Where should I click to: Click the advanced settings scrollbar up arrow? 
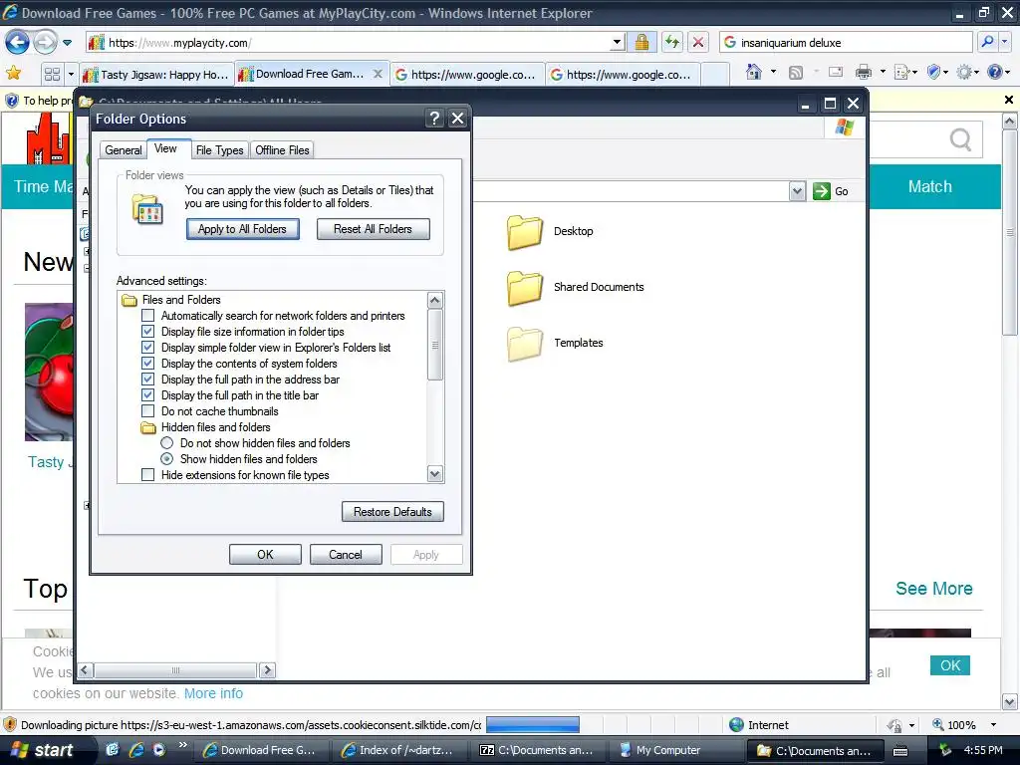(435, 300)
